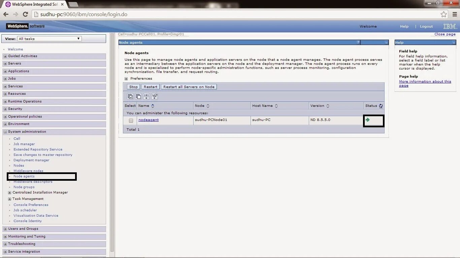Go back in browser history
The width and height of the screenshot is (460, 258).
[6, 14]
